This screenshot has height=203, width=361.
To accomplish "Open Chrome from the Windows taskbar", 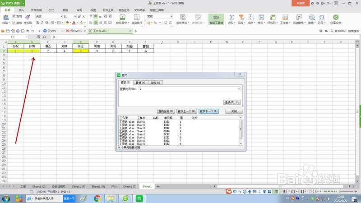I will tap(97, 198).
